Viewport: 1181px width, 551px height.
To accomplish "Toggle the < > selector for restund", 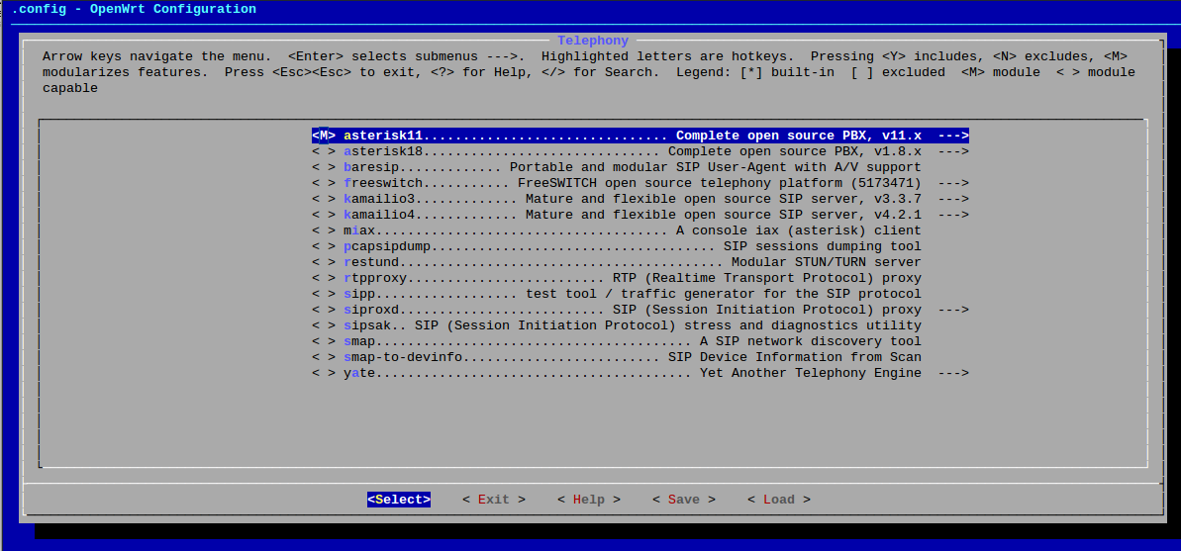I will point(323,262).
